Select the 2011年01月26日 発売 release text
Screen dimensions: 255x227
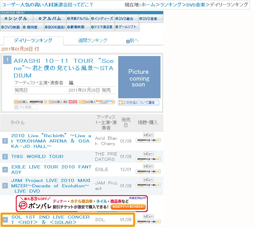(90, 90)
